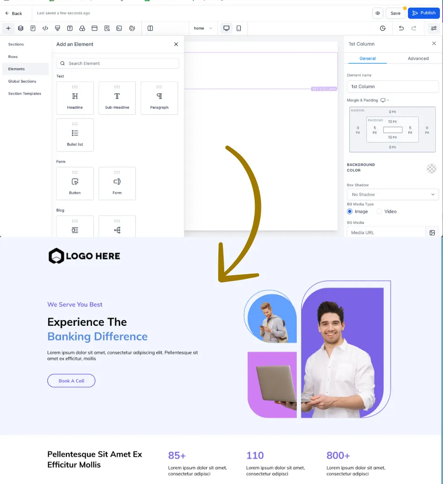Screen dimensions: 443x484
Task: Click the Element name input field
Action: pyautogui.click(x=393, y=87)
